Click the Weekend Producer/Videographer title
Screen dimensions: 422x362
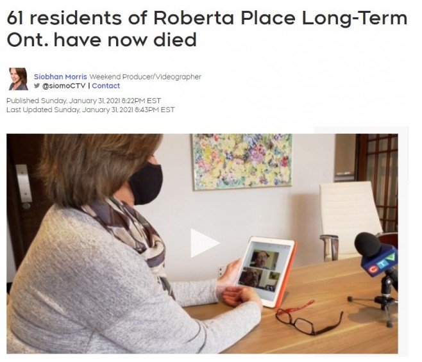click(145, 77)
